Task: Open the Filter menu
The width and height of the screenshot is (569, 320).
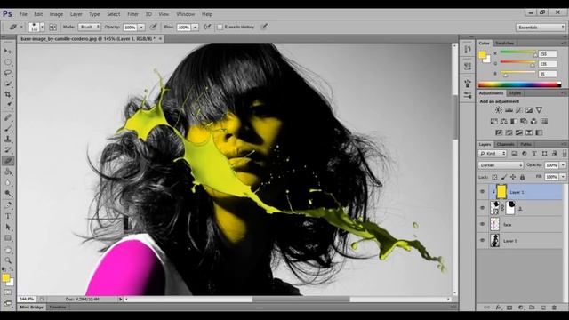Action: [x=132, y=14]
